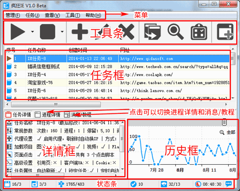
Task: Add a new task with plus icon
Action: [x=80, y=32]
